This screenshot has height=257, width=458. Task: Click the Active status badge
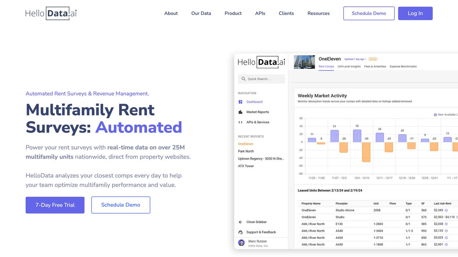tap(373, 59)
